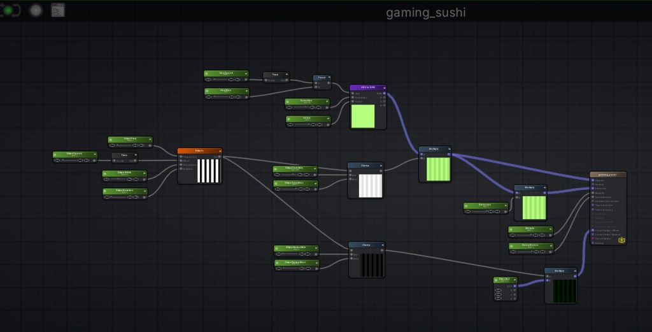Image resolution: width=652 pixels, height=332 pixels.
Task: Open the Smoothness node dropdown arrow
Action: click(551, 246)
